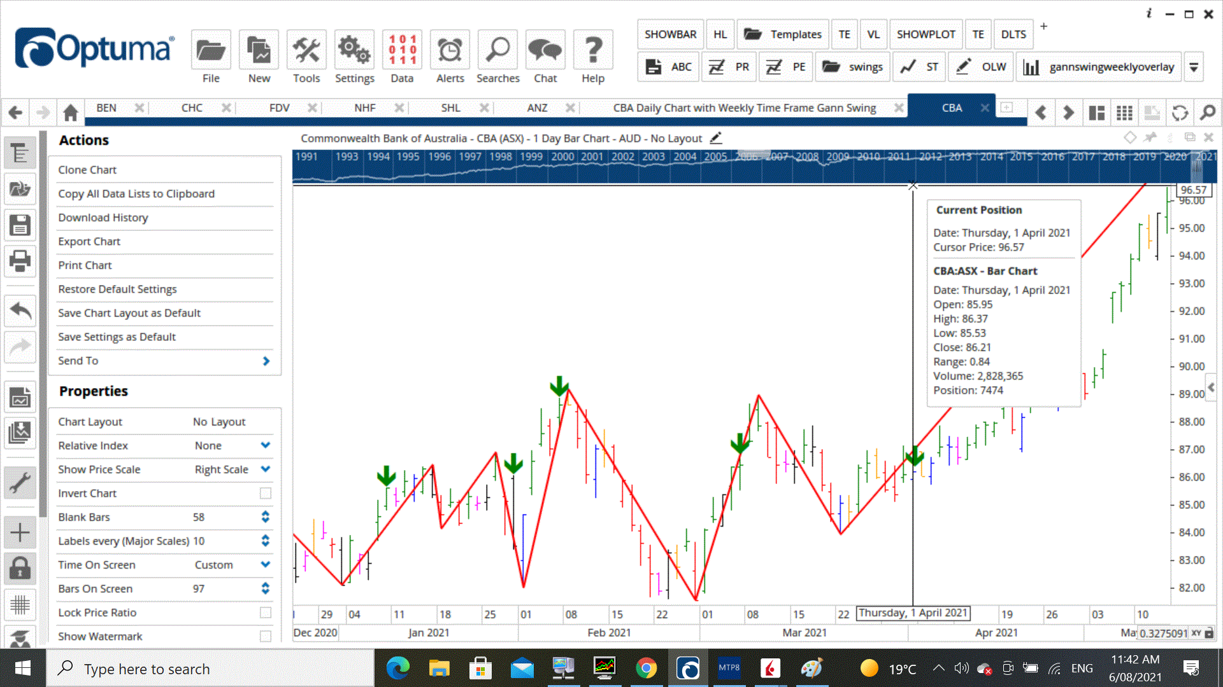The image size is (1223, 687).
Task: Click the search magnifier in tab bar
Action: (1207, 113)
